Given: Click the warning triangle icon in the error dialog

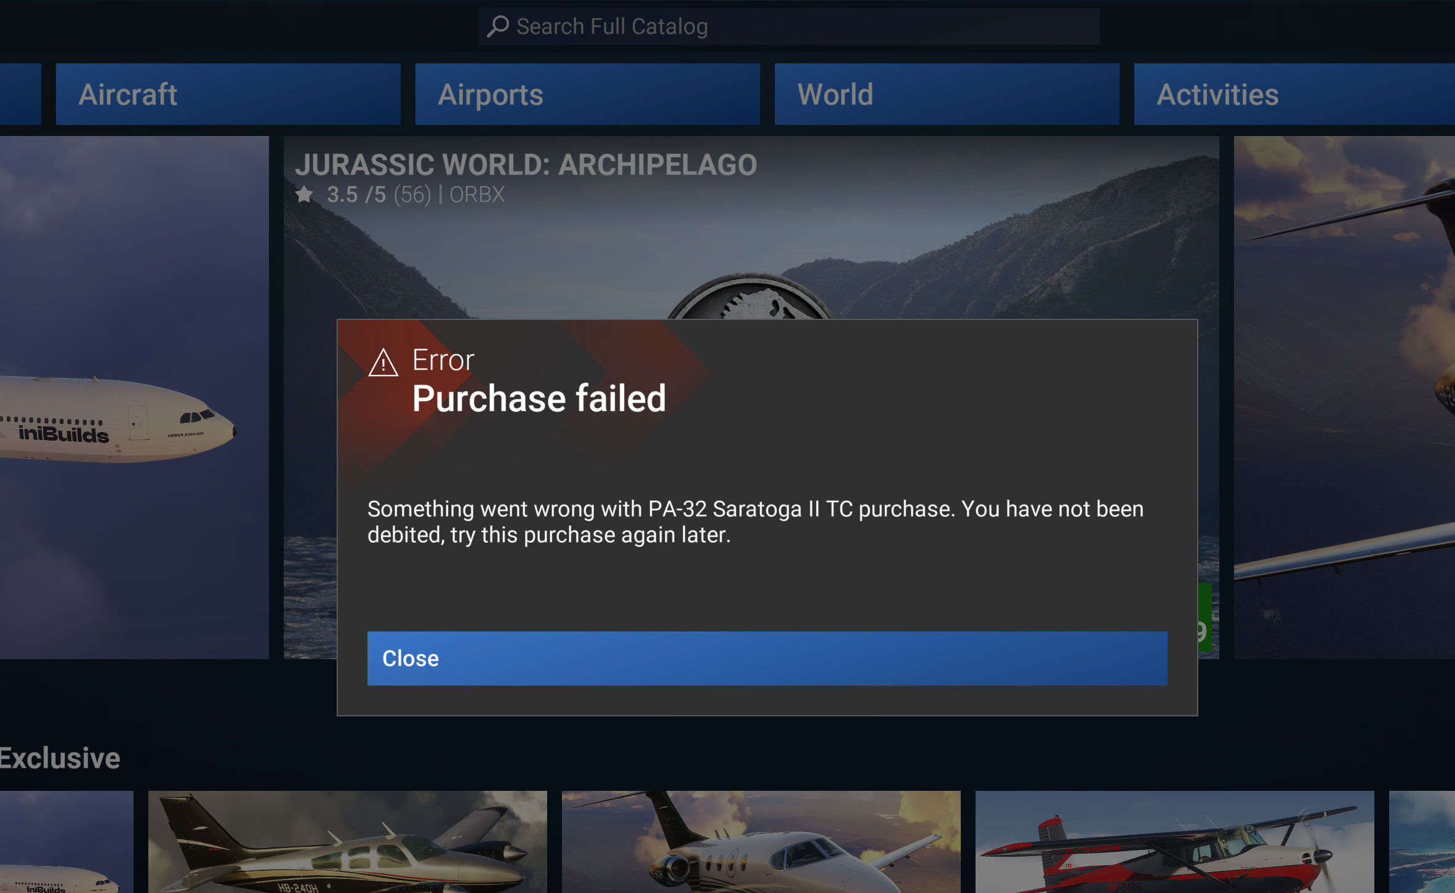Looking at the screenshot, I should pos(383,362).
